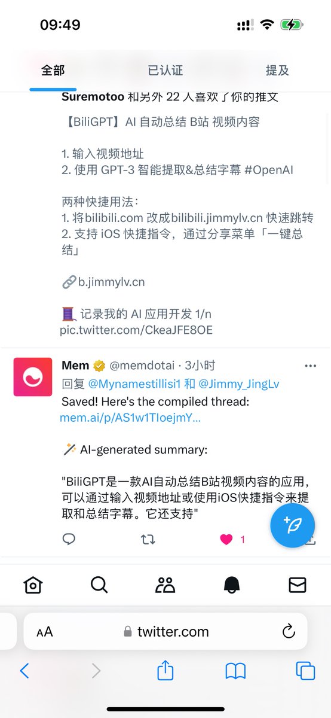Switch to the 提及 tab

[x=277, y=70]
